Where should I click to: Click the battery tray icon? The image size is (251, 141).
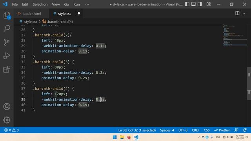point(232,137)
